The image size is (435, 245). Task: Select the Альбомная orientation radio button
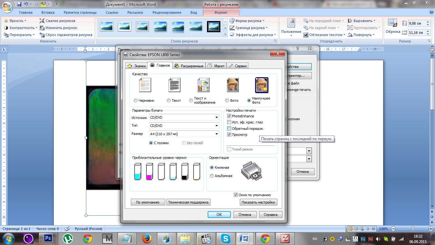pyautogui.click(x=212, y=176)
